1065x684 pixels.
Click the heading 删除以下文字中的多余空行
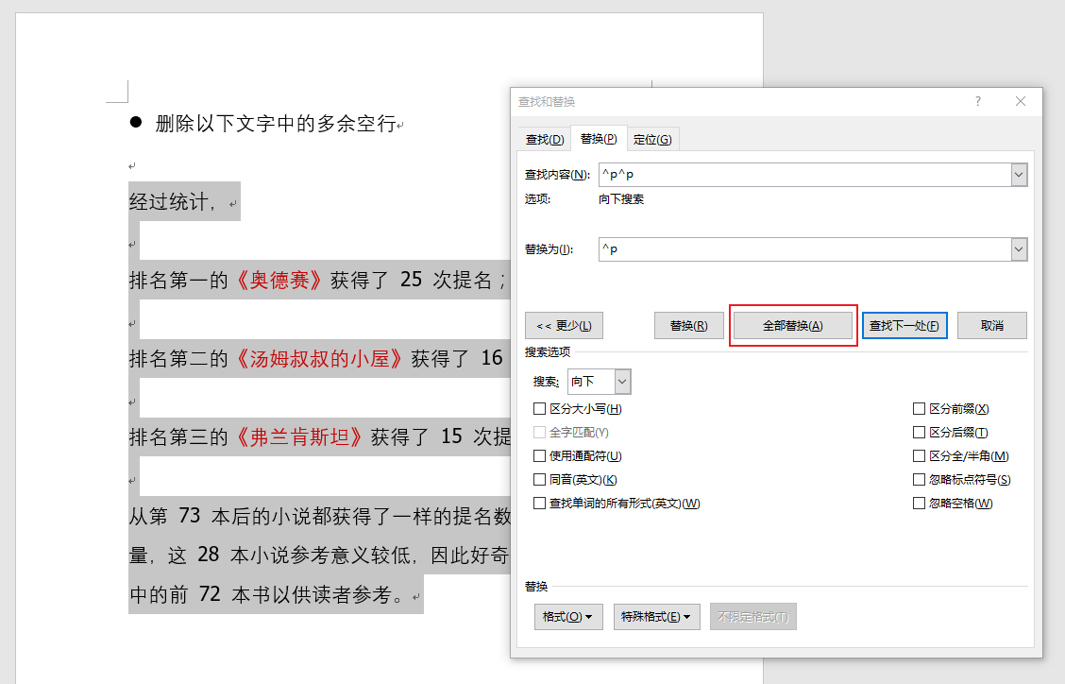[x=276, y=124]
